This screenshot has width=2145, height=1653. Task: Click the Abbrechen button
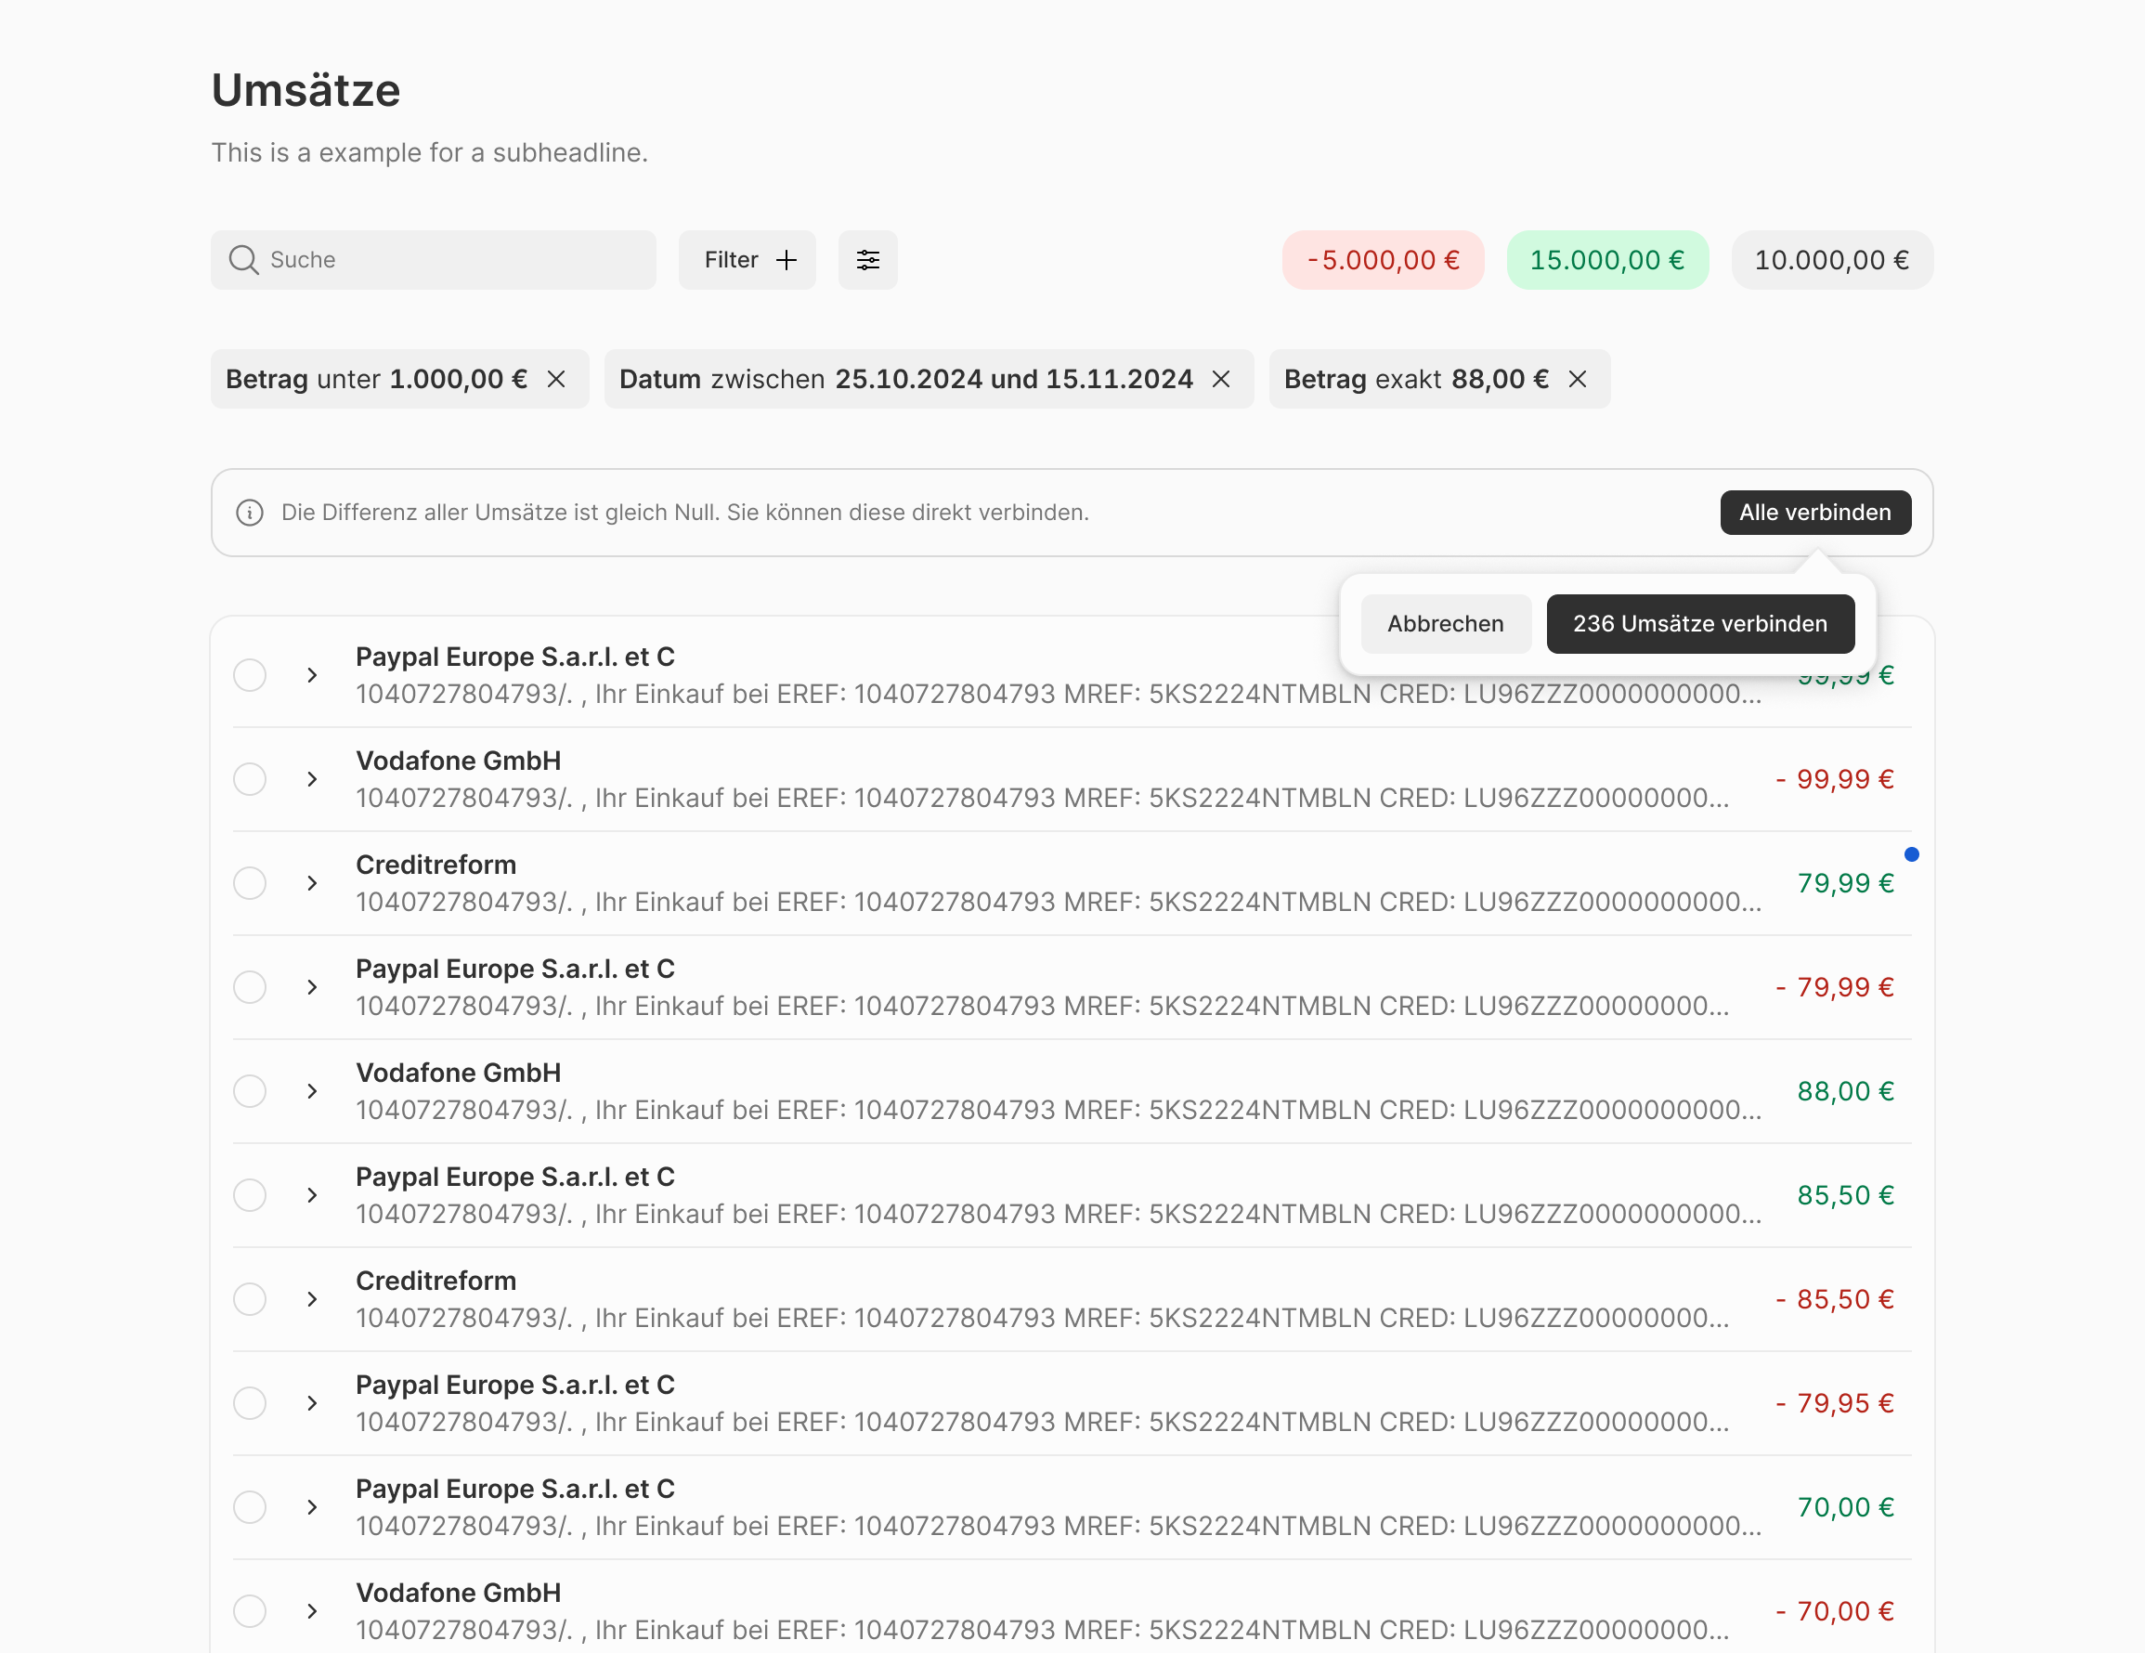tap(1445, 624)
